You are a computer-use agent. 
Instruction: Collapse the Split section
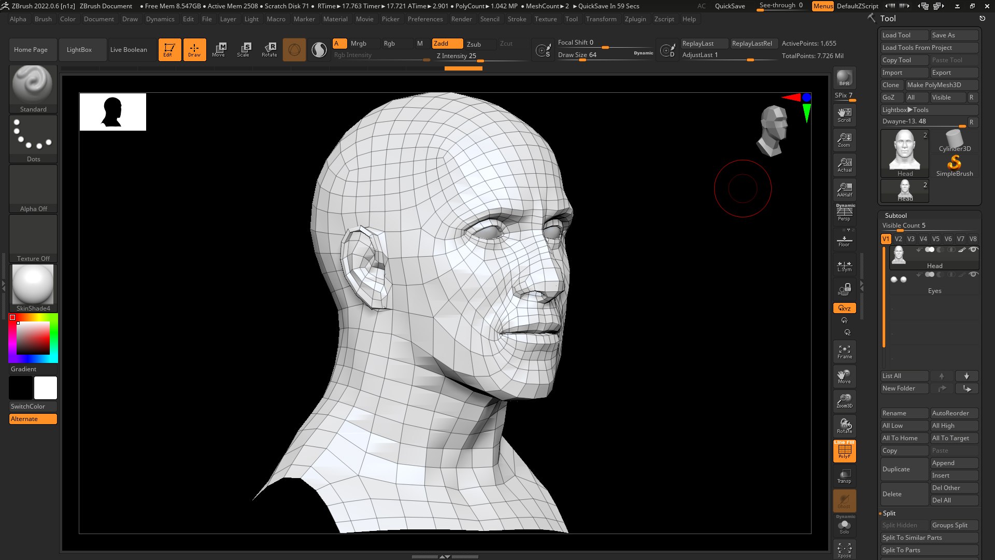[889, 513]
